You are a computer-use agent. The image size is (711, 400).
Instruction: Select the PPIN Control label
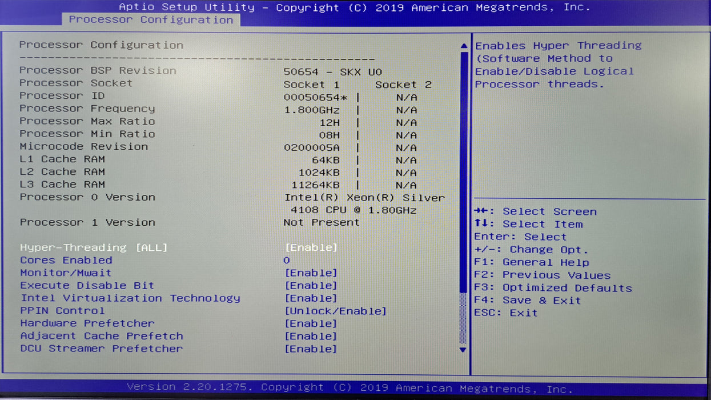tap(62, 311)
